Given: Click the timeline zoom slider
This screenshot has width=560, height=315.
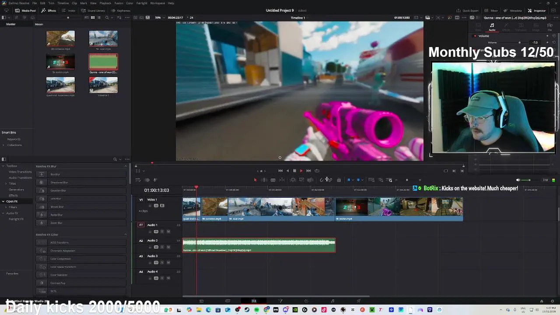Looking at the screenshot, I should (408, 180).
